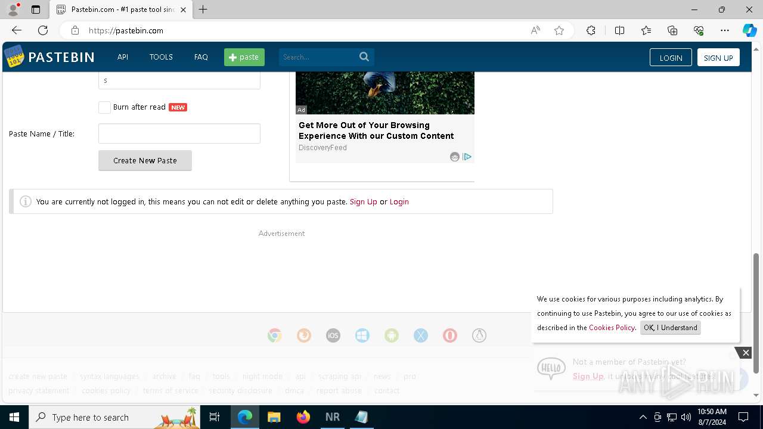View site information lock icon
Screen dimensions: 763x429
(x=75, y=30)
